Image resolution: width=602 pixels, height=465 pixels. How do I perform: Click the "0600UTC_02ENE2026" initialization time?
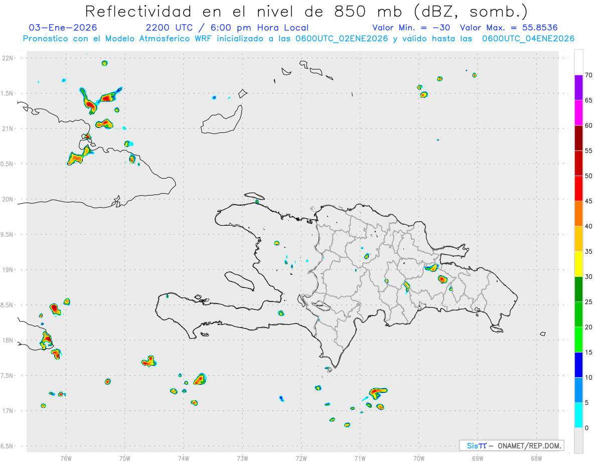coord(342,39)
